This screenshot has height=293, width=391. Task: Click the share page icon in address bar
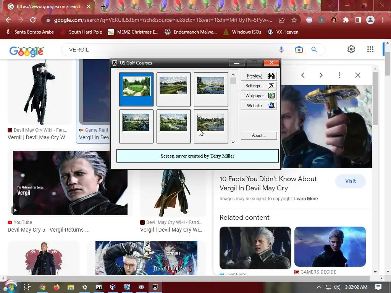click(282, 20)
